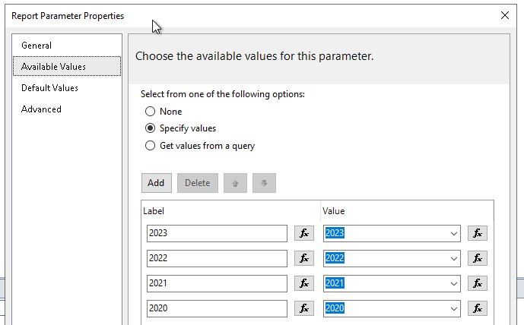524x325 pixels.
Task: Click the fx button beside the 2021 label
Action: click(303, 283)
